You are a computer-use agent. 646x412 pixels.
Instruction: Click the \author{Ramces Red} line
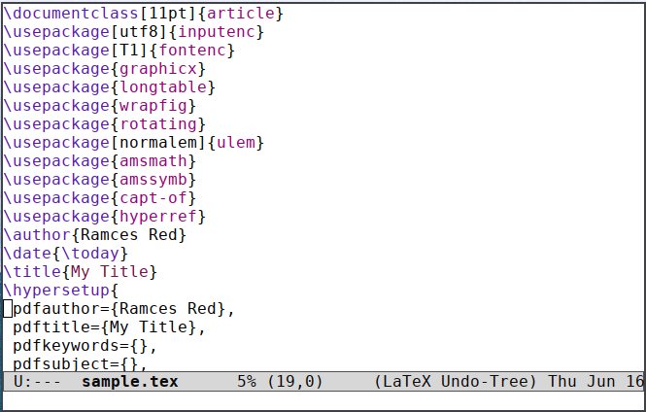point(95,235)
